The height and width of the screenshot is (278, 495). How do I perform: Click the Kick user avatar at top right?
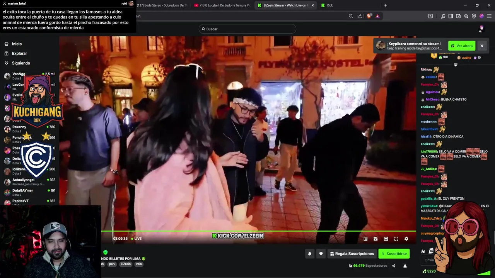click(x=481, y=29)
